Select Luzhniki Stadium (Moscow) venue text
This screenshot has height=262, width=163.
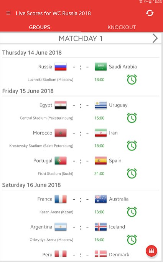click(51, 80)
